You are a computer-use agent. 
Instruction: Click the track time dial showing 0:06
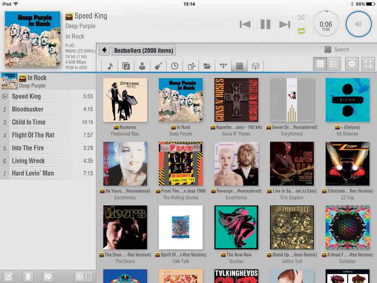pyautogui.click(x=326, y=24)
